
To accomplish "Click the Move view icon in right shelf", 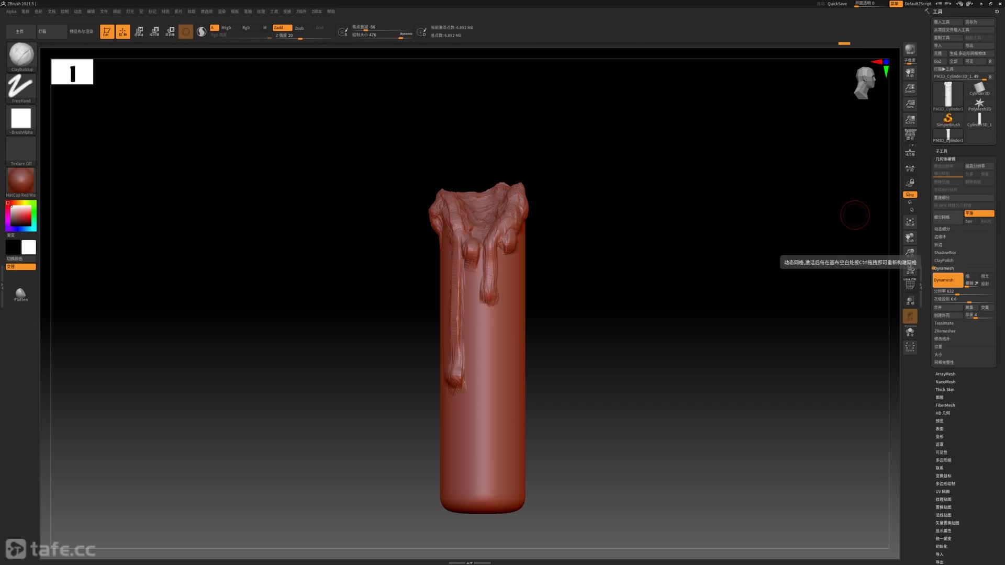I will click(910, 238).
